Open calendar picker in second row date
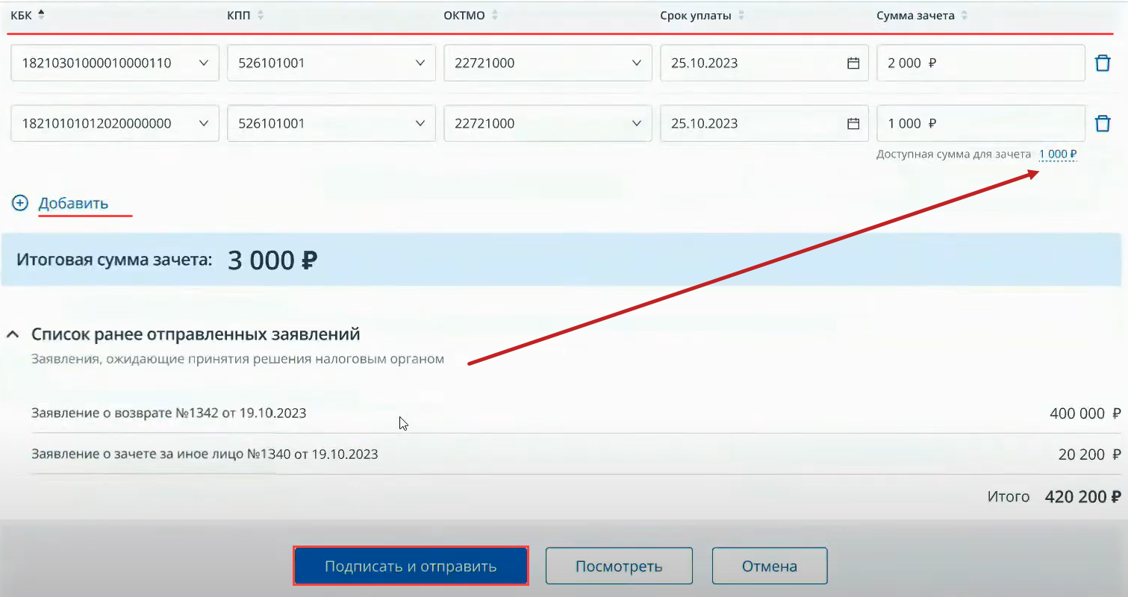 pos(853,124)
